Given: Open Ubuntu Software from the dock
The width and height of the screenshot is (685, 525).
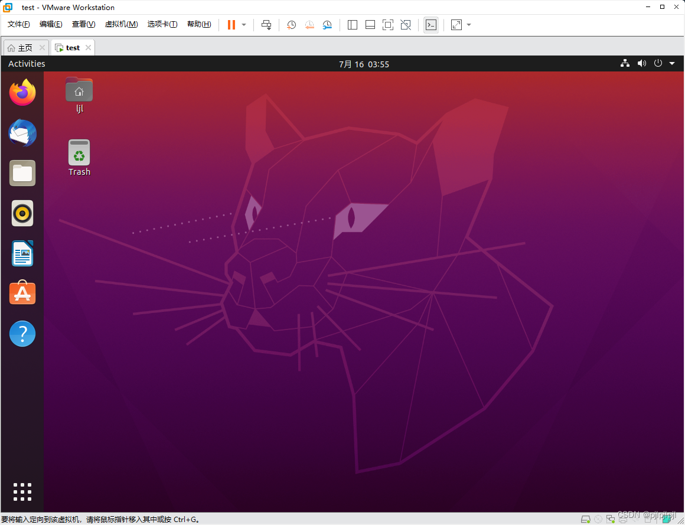Looking at the screenshot, I should click(x=22, y=293).
